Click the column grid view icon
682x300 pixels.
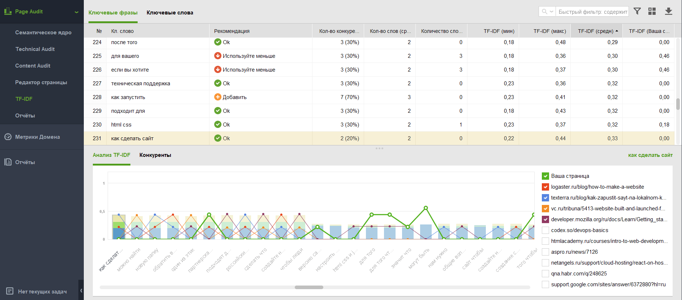[652, 11]
